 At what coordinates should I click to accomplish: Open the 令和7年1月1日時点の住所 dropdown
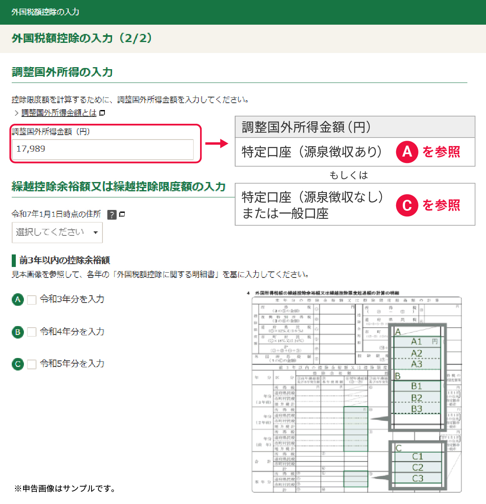57,233
